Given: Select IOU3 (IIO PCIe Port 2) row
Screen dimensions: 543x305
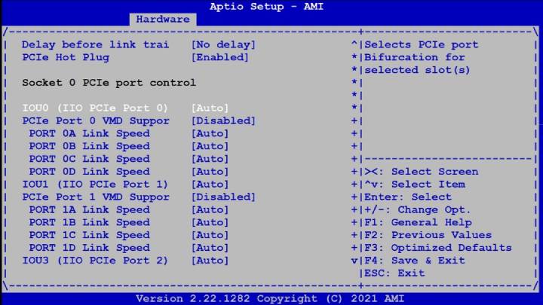Looking at the screenshot, I should tap(95, 261).
